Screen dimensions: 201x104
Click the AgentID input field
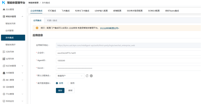coord(128,61)
